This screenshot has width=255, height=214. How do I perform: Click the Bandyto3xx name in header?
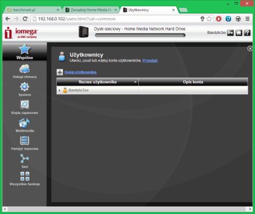point(216,33)
